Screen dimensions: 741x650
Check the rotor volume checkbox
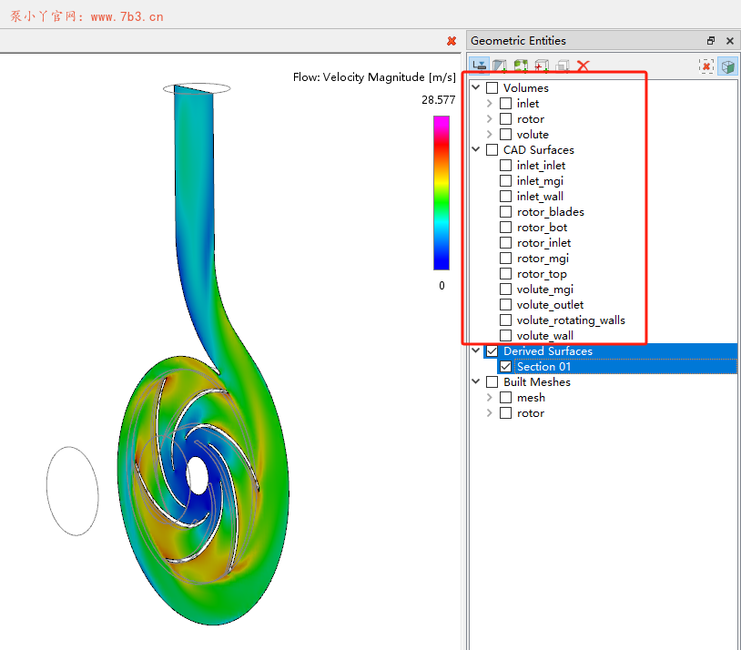(505, 119)
